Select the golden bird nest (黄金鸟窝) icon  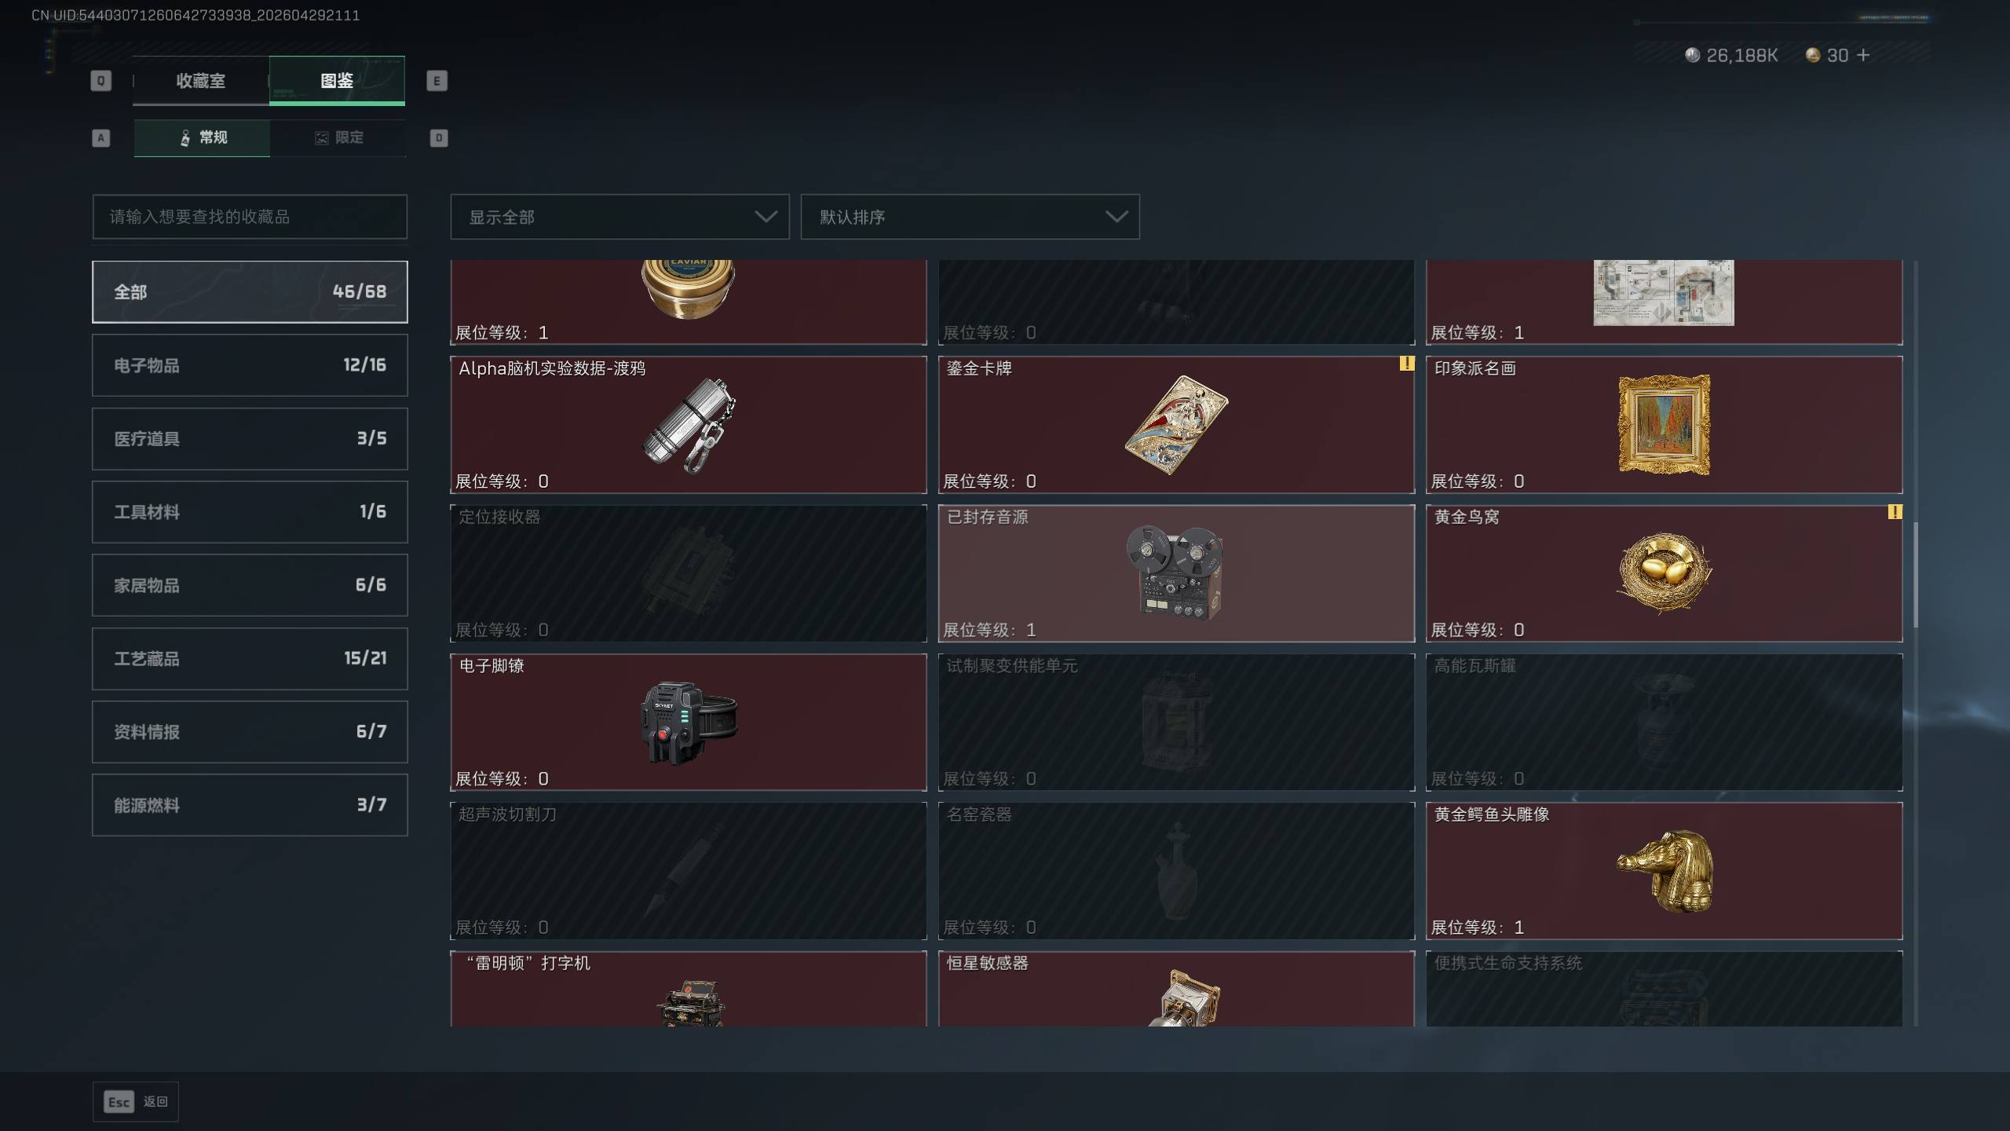pyautogui.click(x=1665, y=573)
